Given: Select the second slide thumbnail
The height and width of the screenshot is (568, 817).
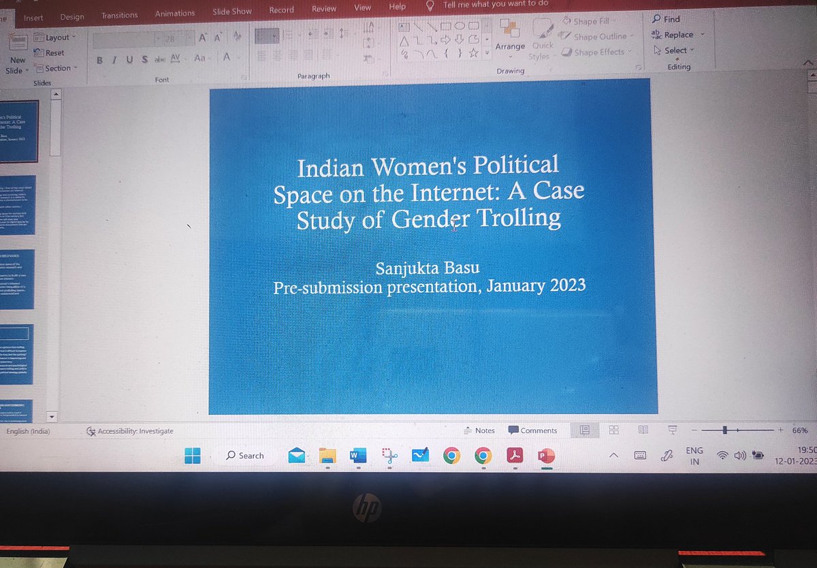Looking at the screenshot, I should click(17, 205).
